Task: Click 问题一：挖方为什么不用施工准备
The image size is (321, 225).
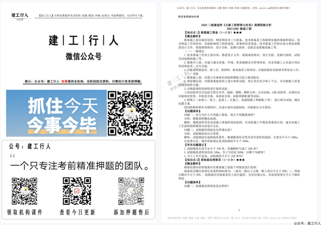Action: pos(220,115)
